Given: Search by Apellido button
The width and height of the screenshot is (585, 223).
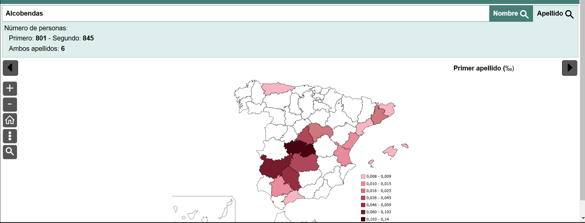Looking at the screenshot, I should tap(555, 13).
